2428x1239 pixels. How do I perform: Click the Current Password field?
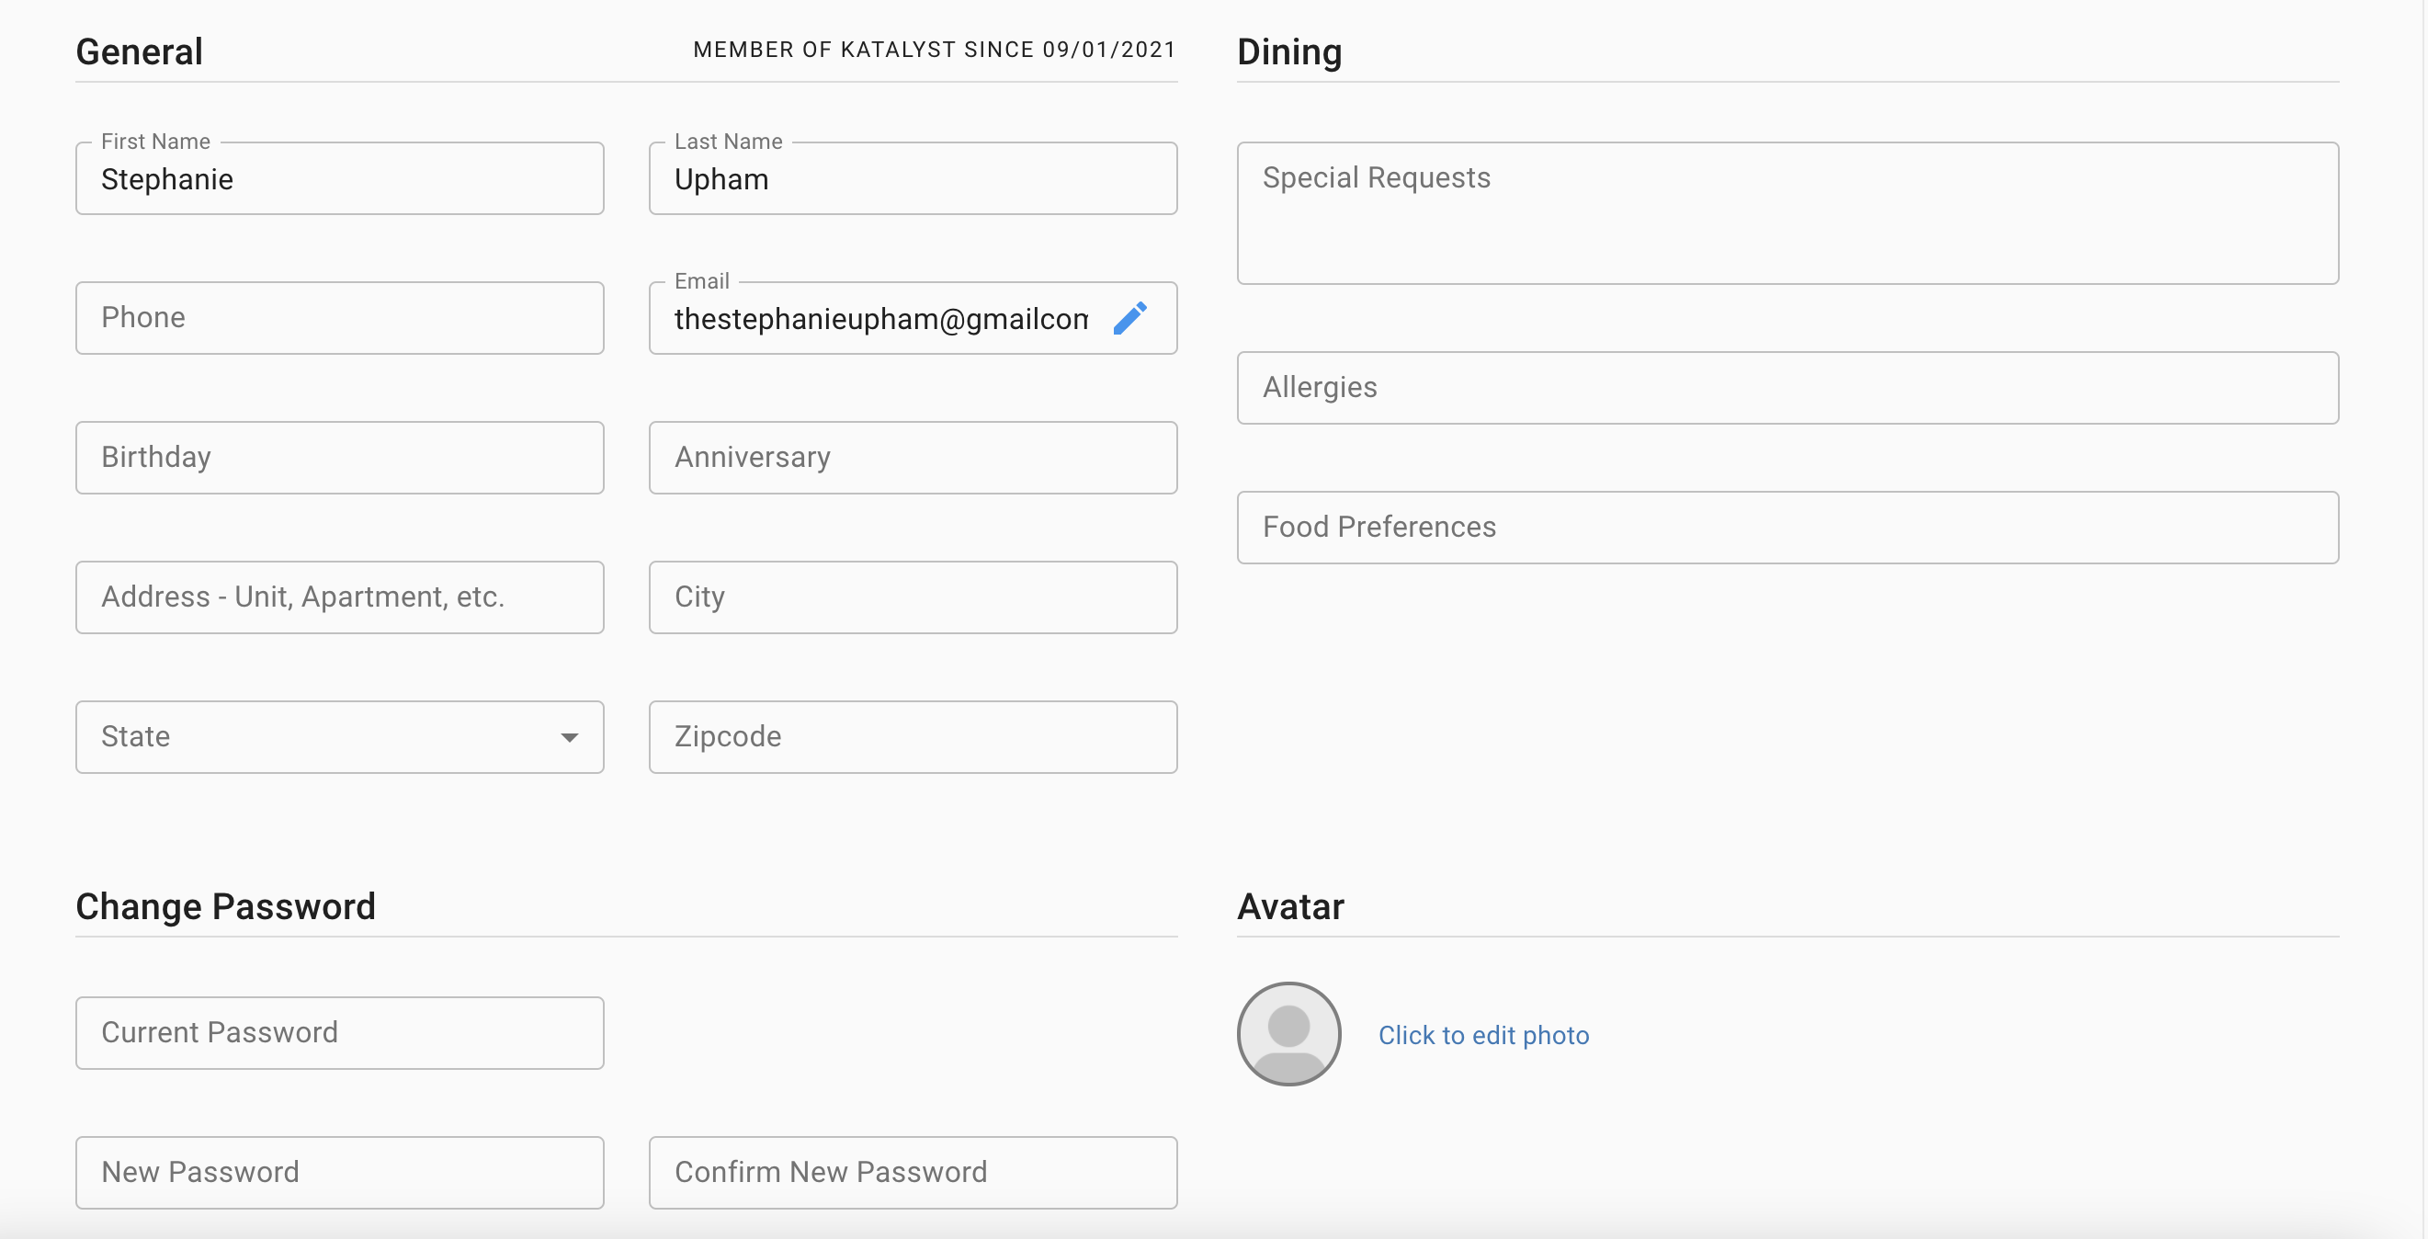tap(339, 1032)
